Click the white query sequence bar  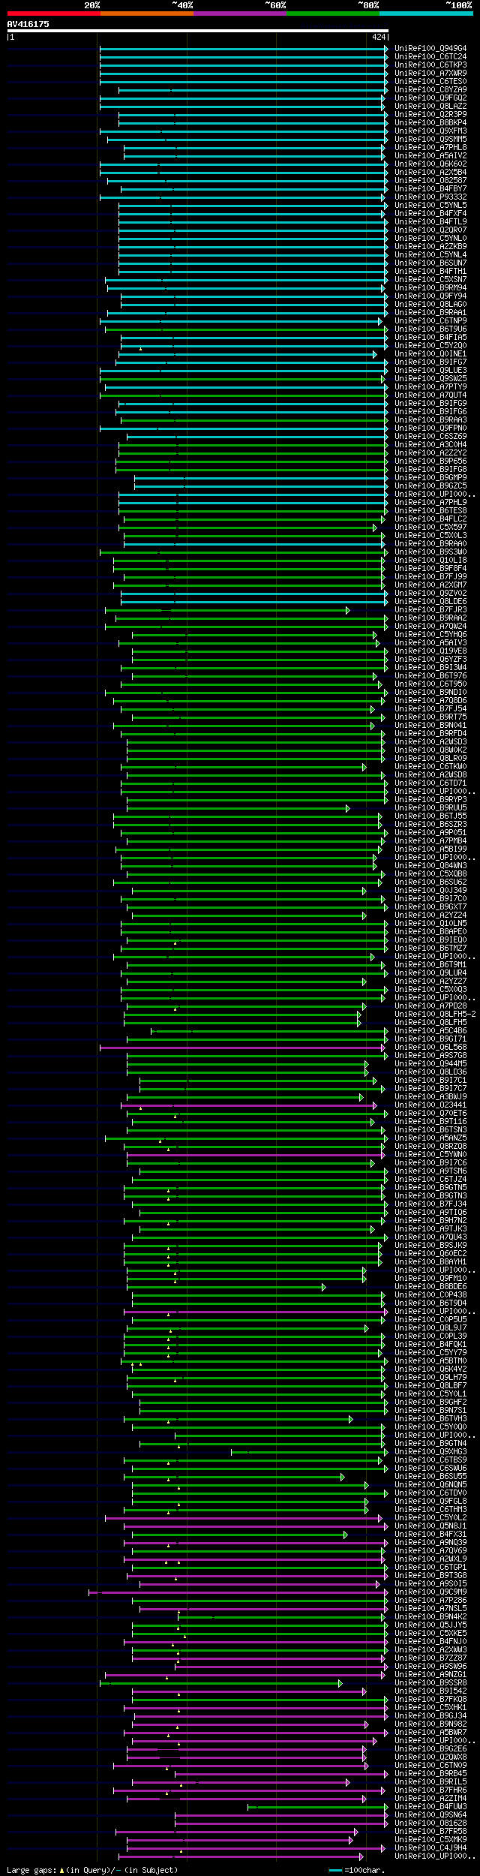coord(197,31)
